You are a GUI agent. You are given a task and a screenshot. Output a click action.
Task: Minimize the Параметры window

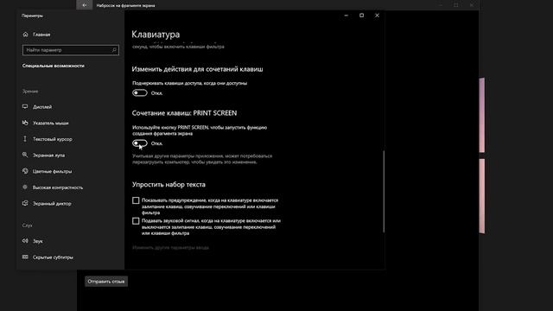pos(346,16)
